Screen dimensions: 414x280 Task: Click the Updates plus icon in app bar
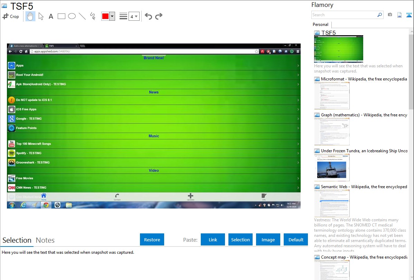click(x=190, y=196)
